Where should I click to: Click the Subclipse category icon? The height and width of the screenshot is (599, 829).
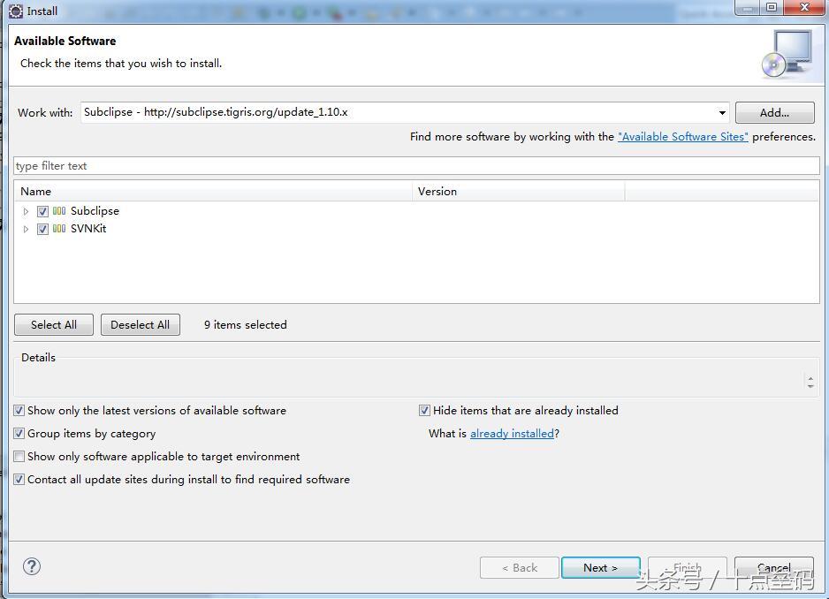click(59, 211)
